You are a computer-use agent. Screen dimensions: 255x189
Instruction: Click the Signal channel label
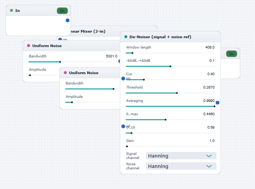pyautogui.click(x=133, y=156)
